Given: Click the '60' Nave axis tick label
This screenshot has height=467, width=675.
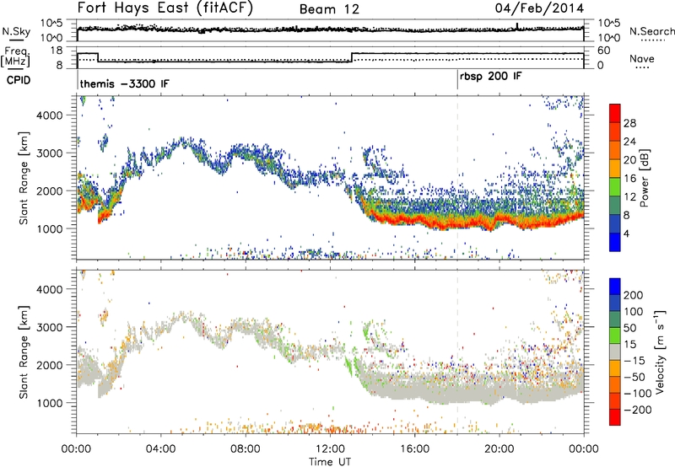Looking at the screenshot, I should [x=604, y=51].
